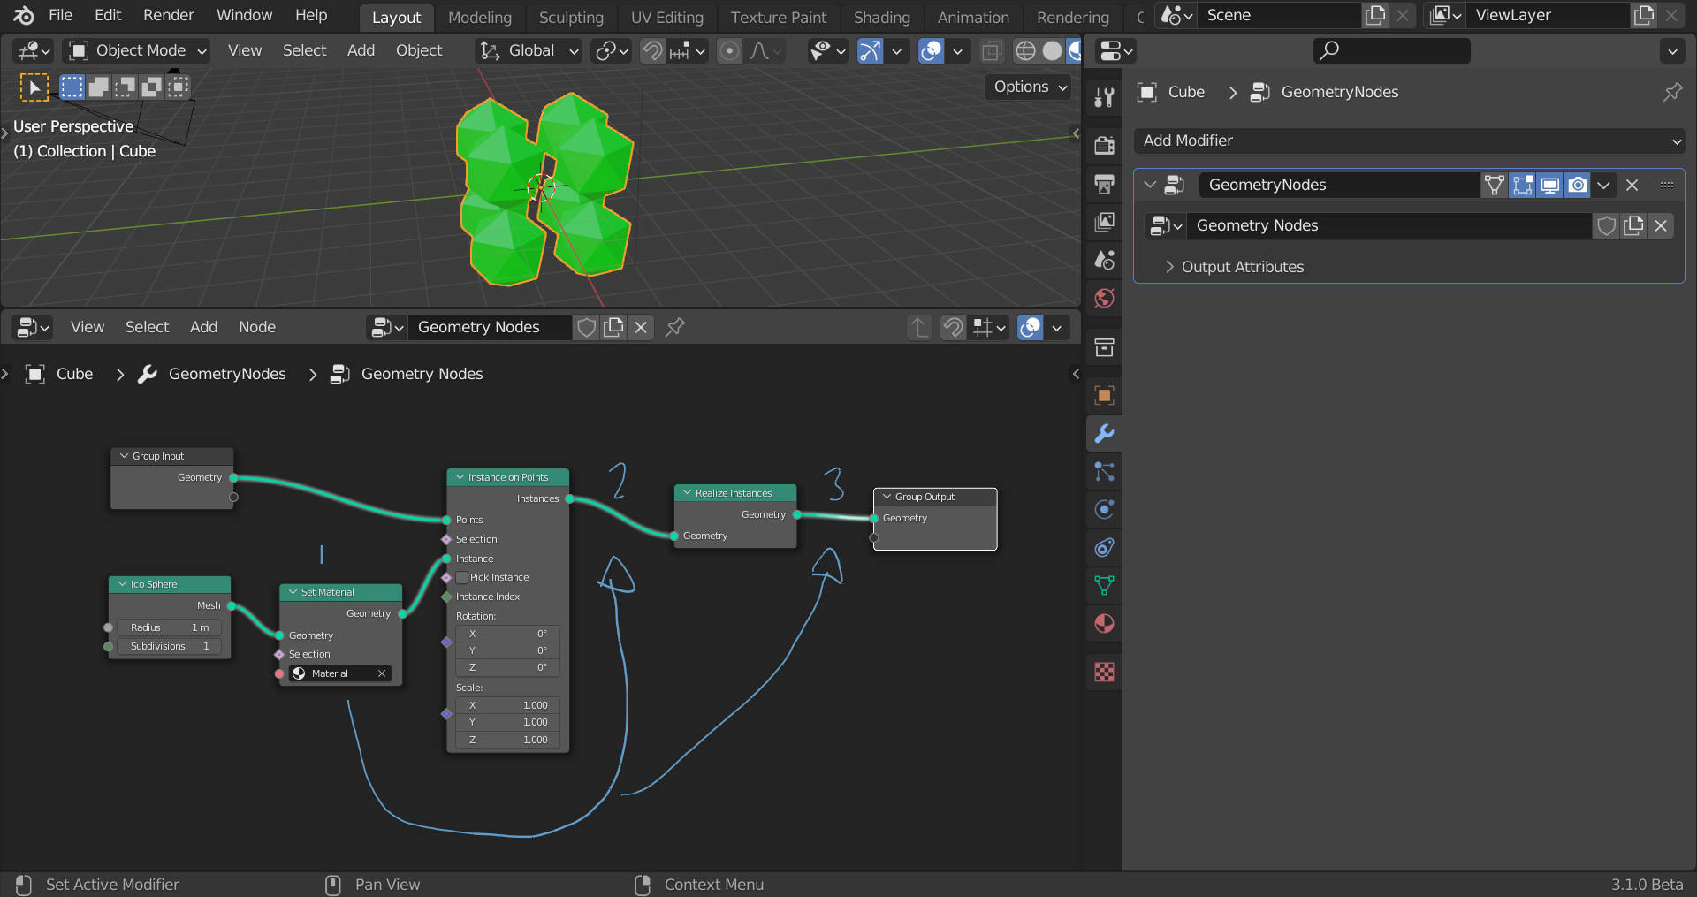Open the Object data properties green triangle
The height and width of the screenshot is (897, 1697).
tap(1103, 585)
